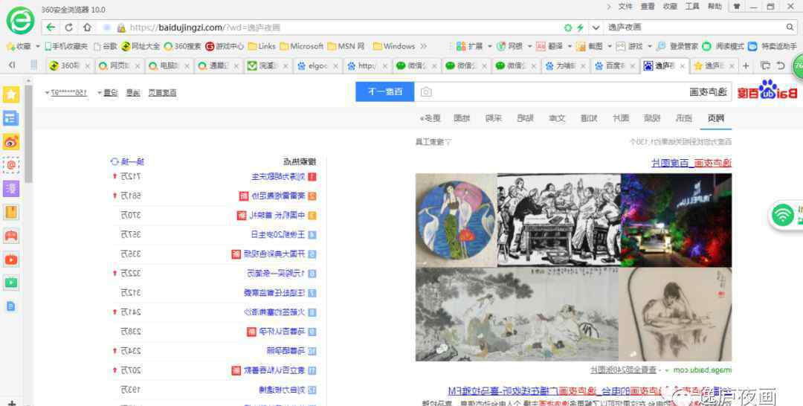The image size is (803, 406).
Task: Click the hot search row showing 367万
Action: 214,234
